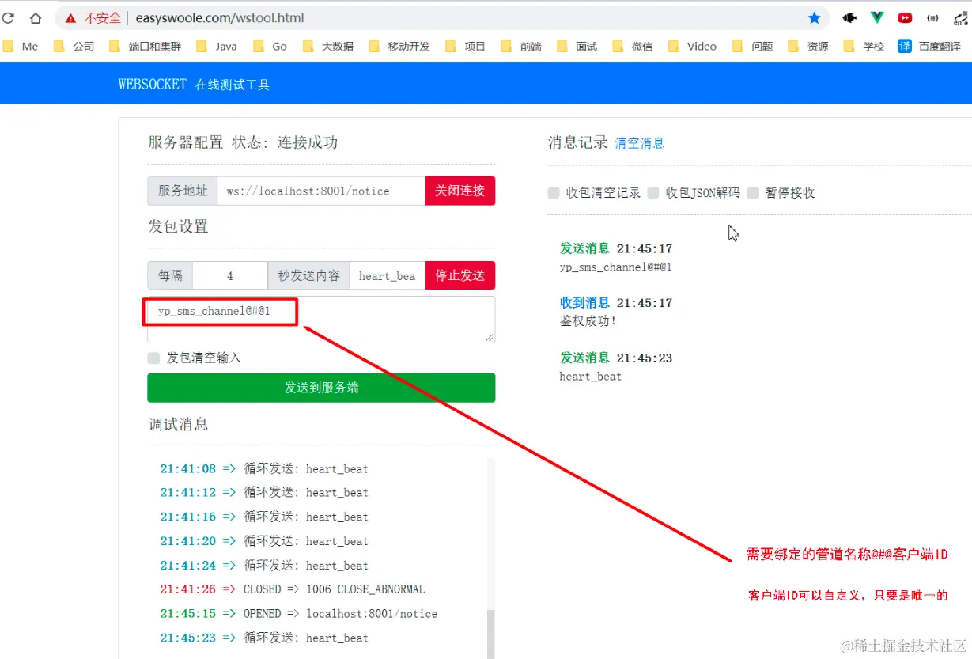Open the 公司 bookmark folder
The height and width of the screenshot is (659, 972).
pyautogui.click(x=74, y=47)
